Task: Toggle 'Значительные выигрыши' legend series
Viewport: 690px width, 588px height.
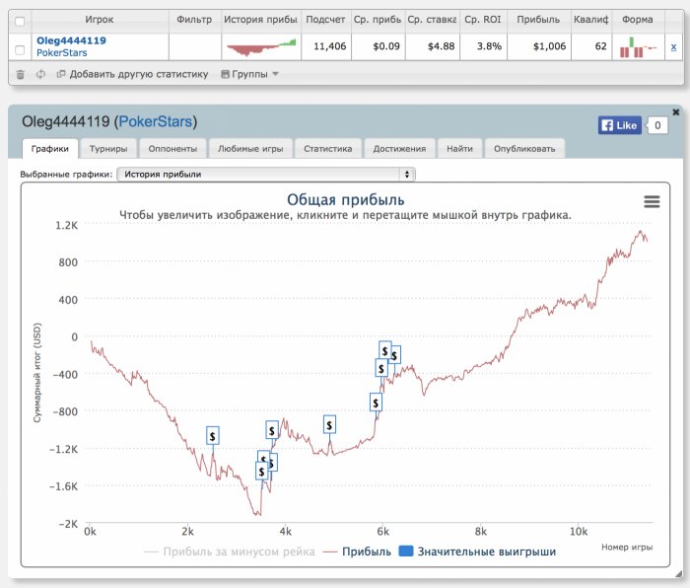Action: [x=477, y=551]
